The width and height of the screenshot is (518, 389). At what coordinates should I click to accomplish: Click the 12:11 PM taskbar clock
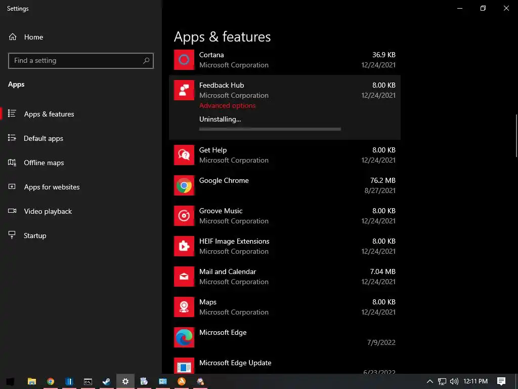476,381
